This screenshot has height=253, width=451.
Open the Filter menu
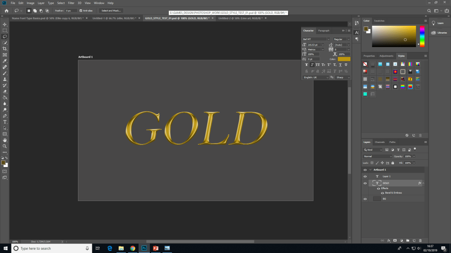[x=71, y=3]
